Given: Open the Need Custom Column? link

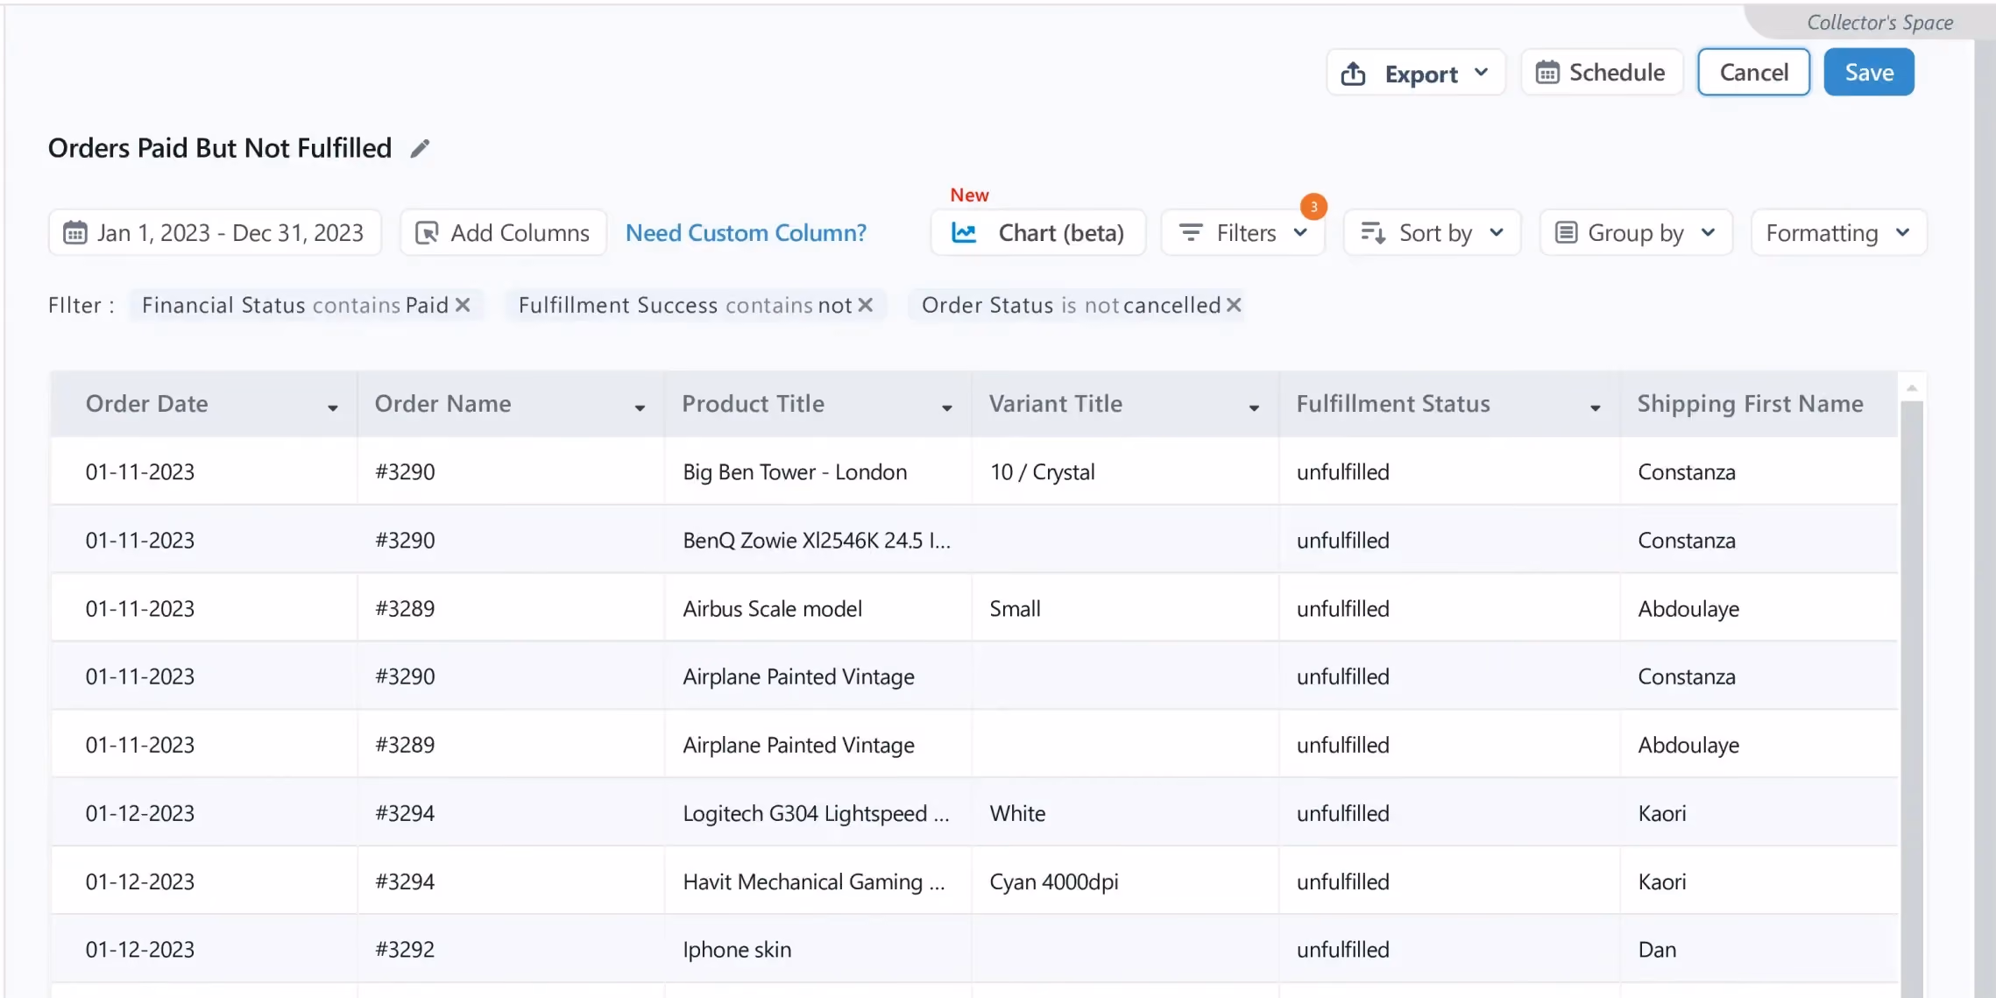Looking at the screenshot, I should (746, 233).
